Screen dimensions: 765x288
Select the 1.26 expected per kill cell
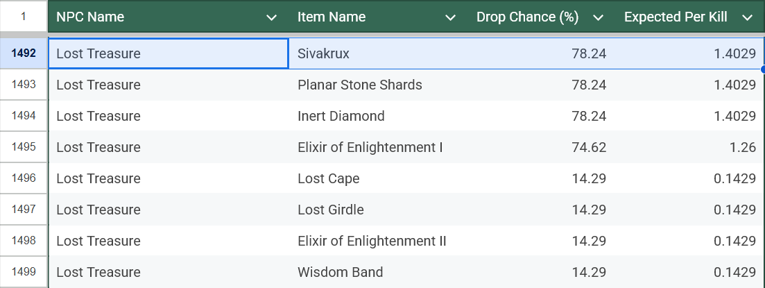(687, 147)
